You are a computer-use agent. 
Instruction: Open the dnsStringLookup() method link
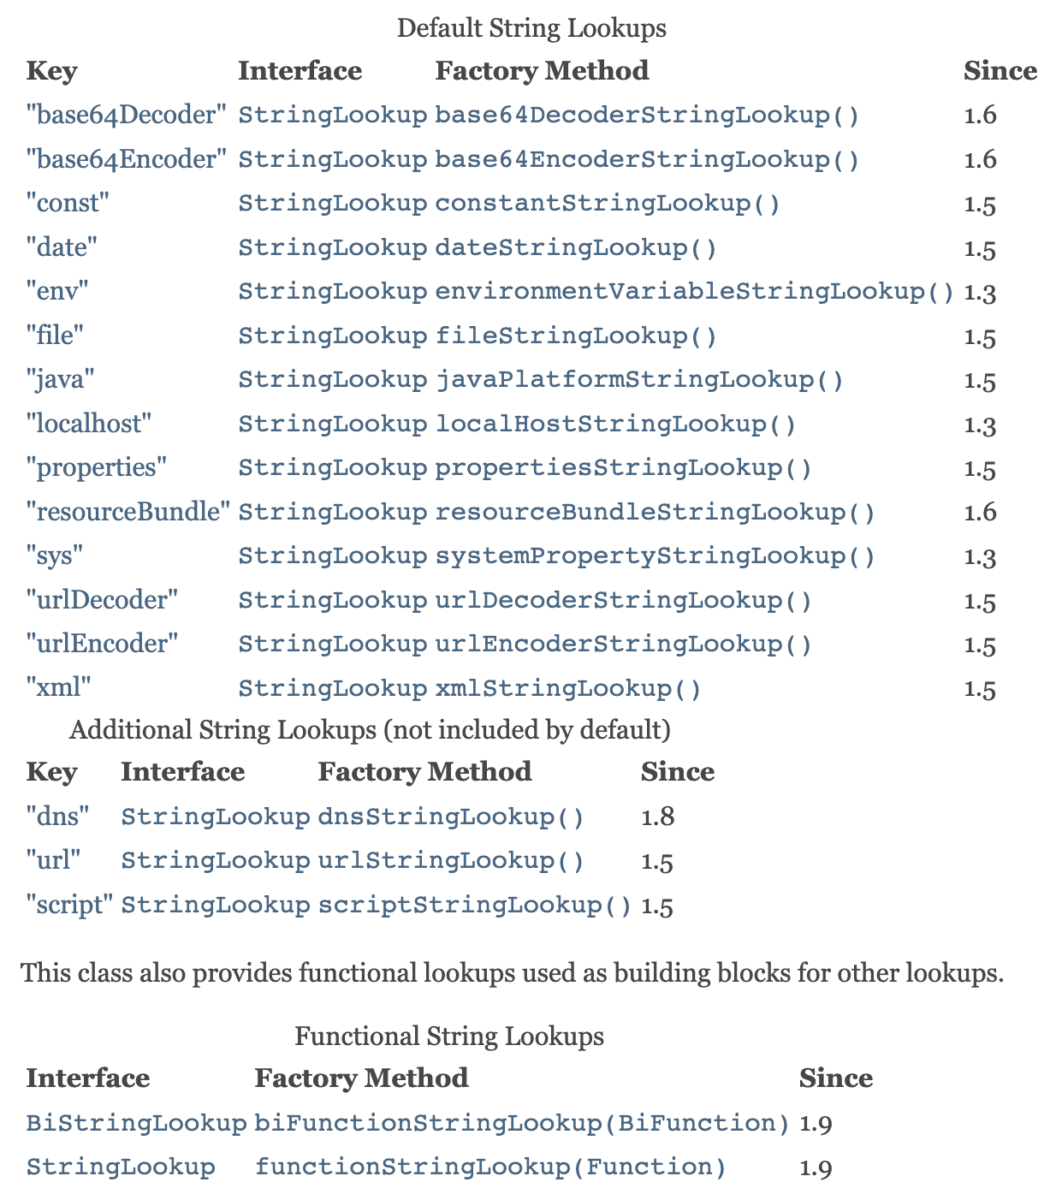point(451,817)
